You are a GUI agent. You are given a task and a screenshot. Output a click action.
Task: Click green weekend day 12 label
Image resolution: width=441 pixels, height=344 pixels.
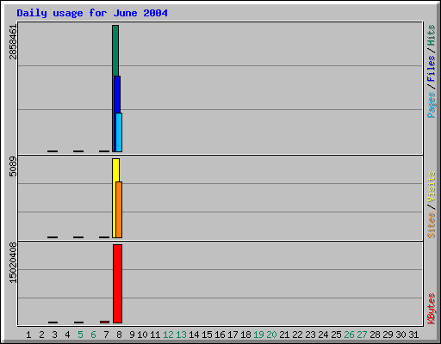(168, 335)
